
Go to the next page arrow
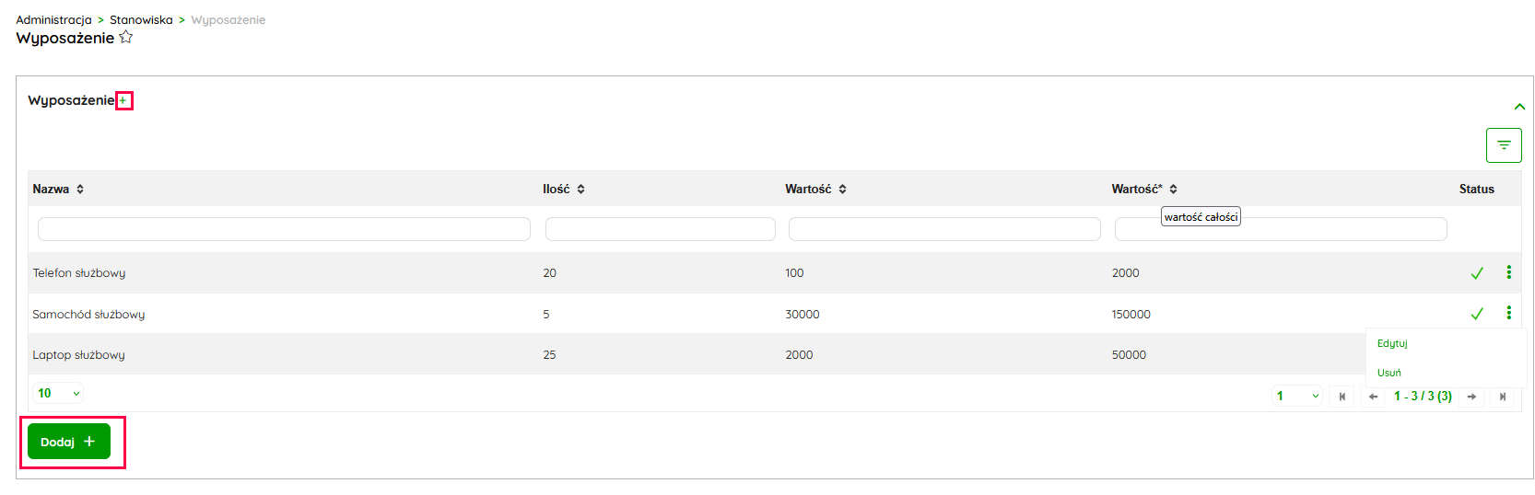(x=1471, y=397)
